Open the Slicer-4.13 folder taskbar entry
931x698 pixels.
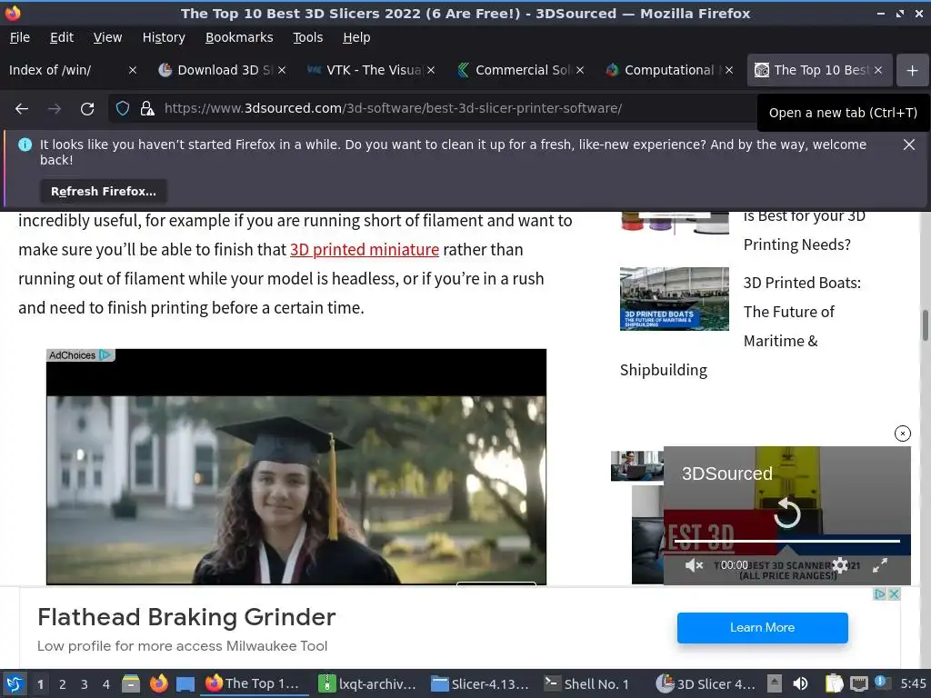pos(480,683)
